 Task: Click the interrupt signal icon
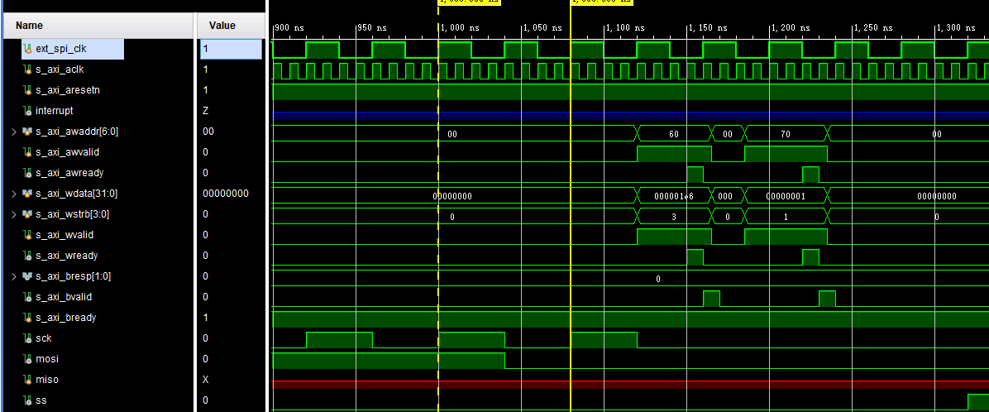tap(27, 111)
